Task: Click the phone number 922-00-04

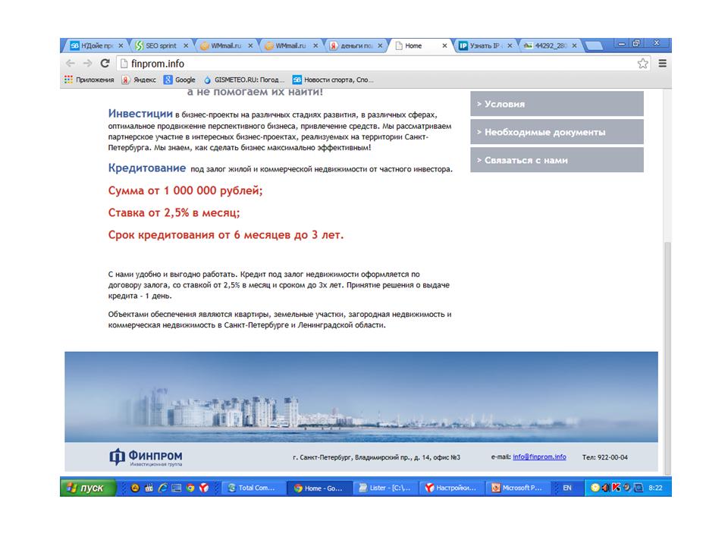Action: coord(613,457)
